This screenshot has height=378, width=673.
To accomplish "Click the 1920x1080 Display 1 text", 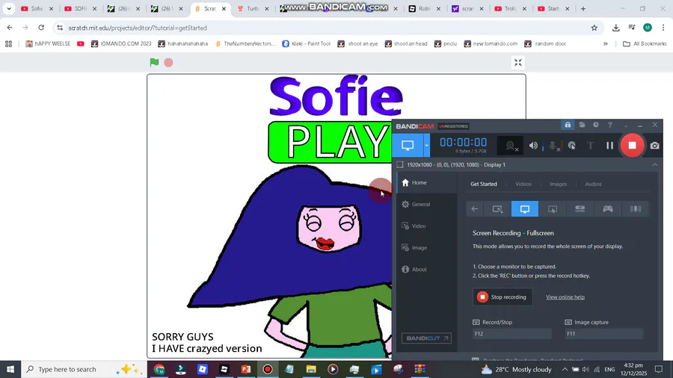I will (456, 164).
